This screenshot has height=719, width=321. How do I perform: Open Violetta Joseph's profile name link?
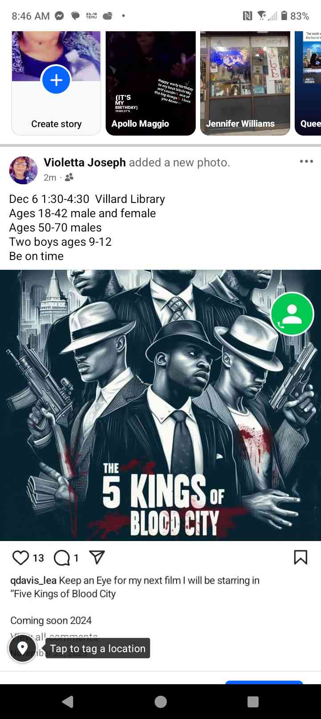[85, 162]
